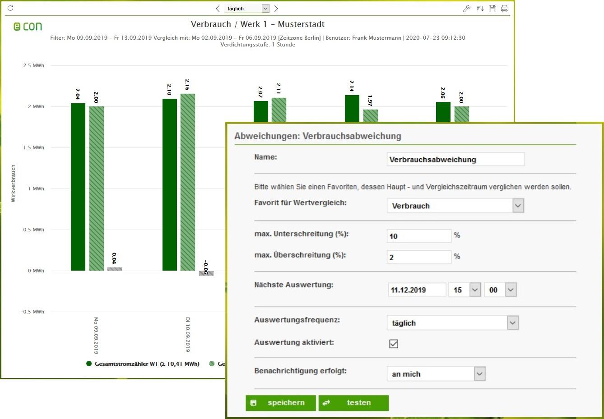Viewport: 604px width, 419px height.
Task: Open the Favorit für Wertvergleich dropdown
Action: click(518, 205)
